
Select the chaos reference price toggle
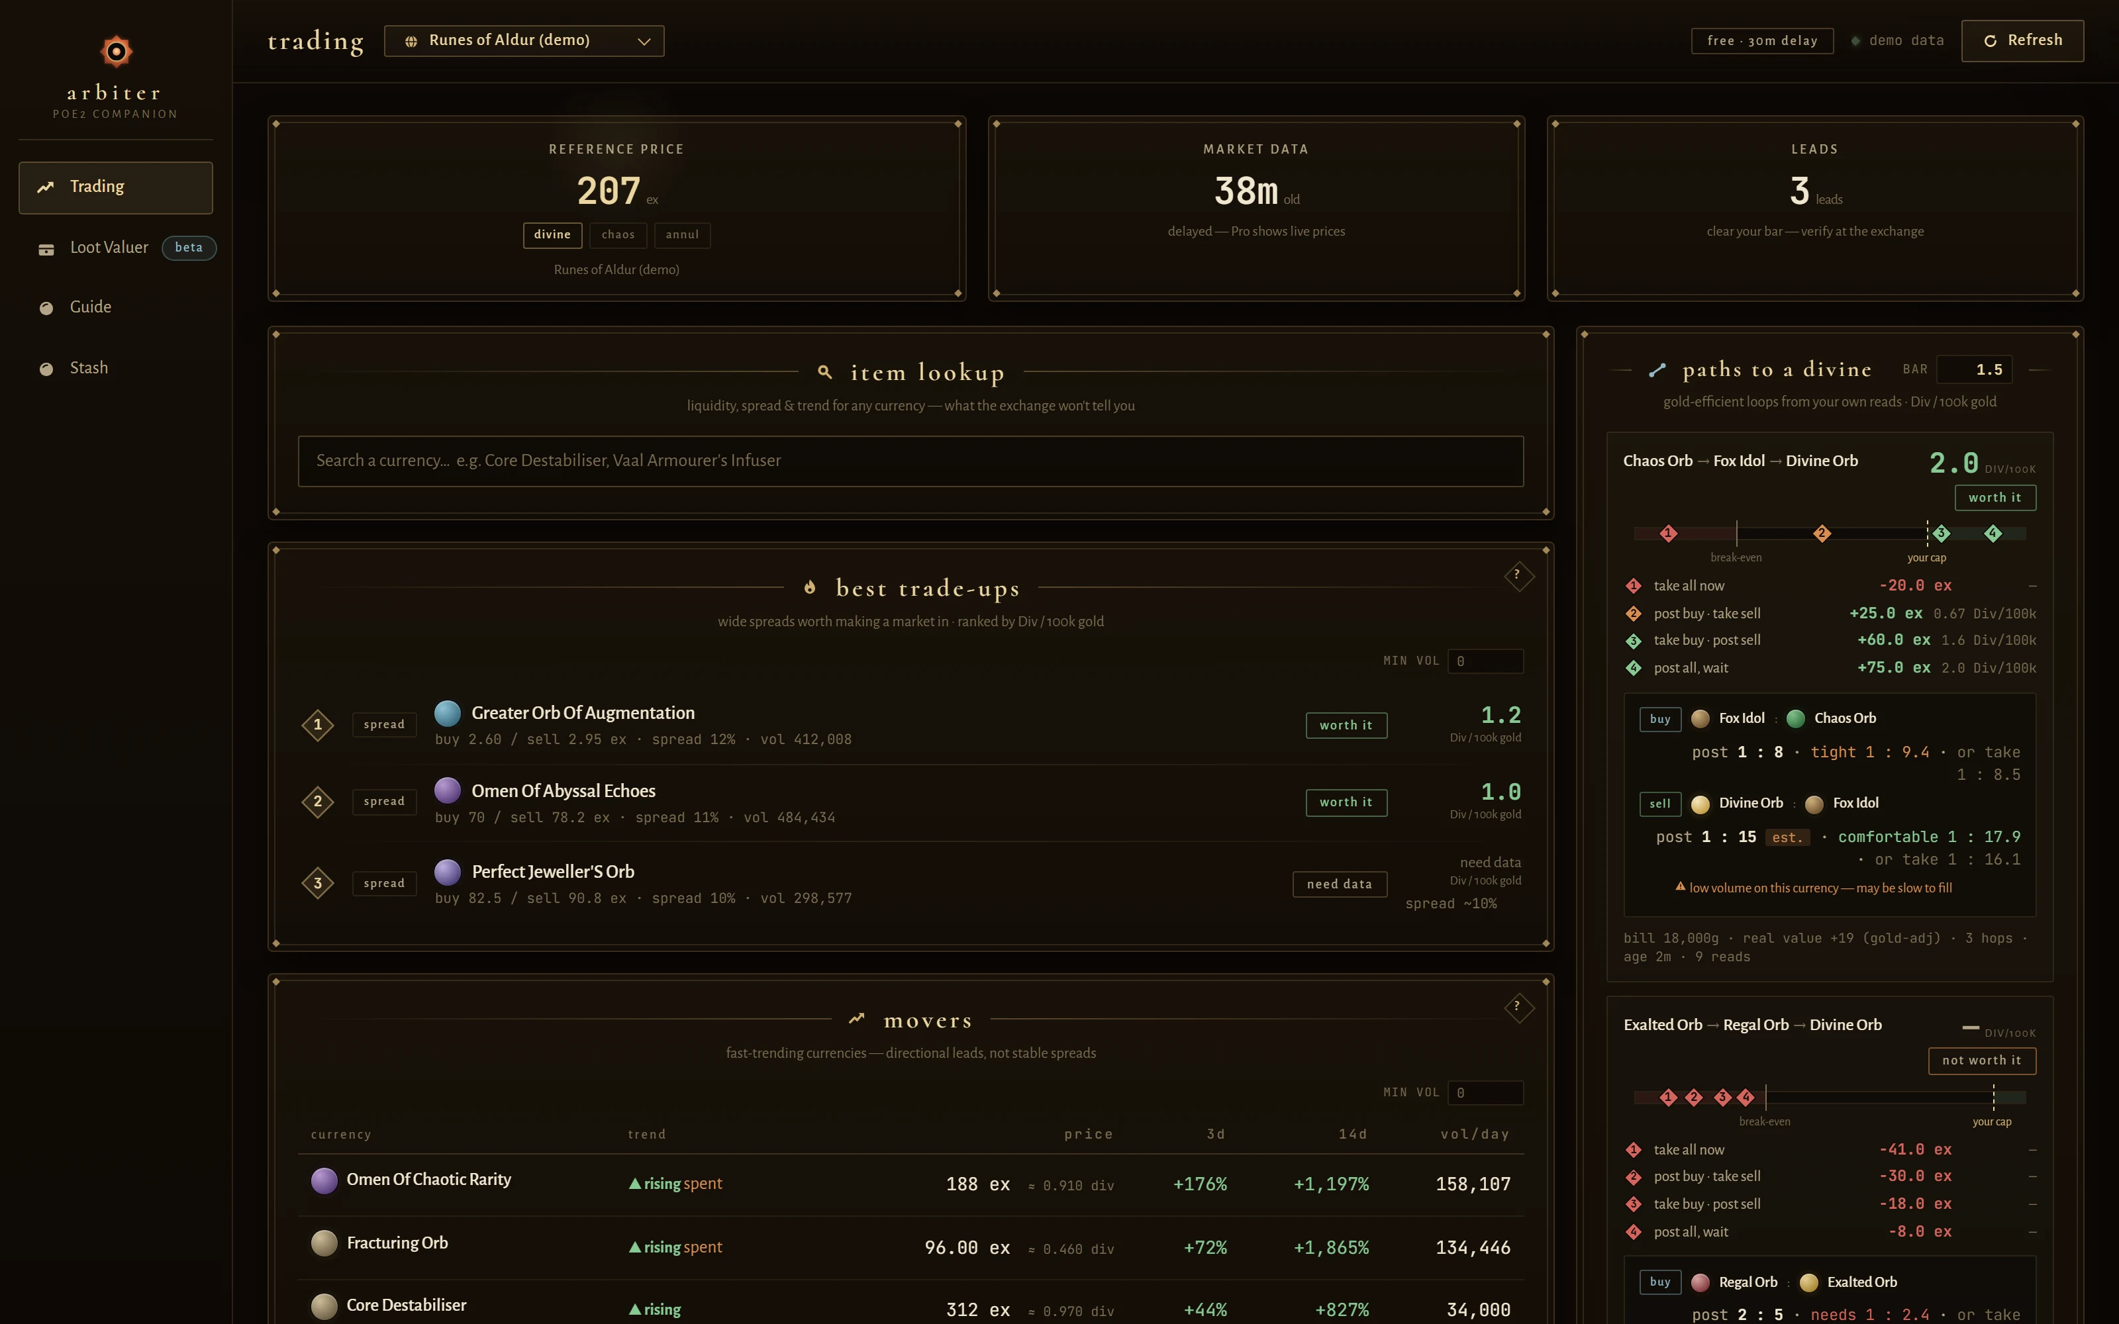pos(618,234)
